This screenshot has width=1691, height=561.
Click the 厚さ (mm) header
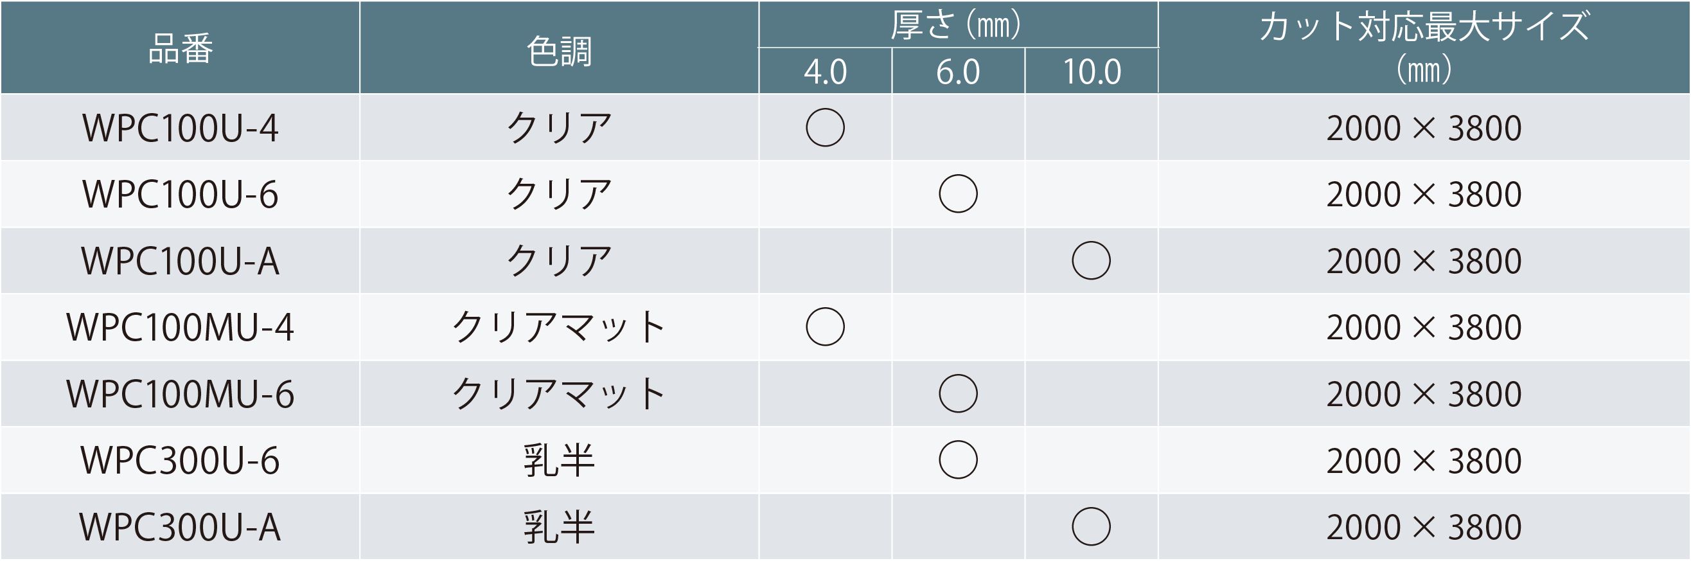[957, 25]
